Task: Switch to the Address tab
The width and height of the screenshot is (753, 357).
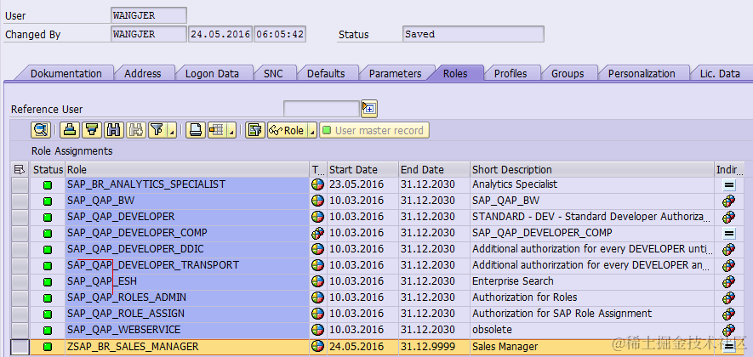Action: tap(143, 73)
